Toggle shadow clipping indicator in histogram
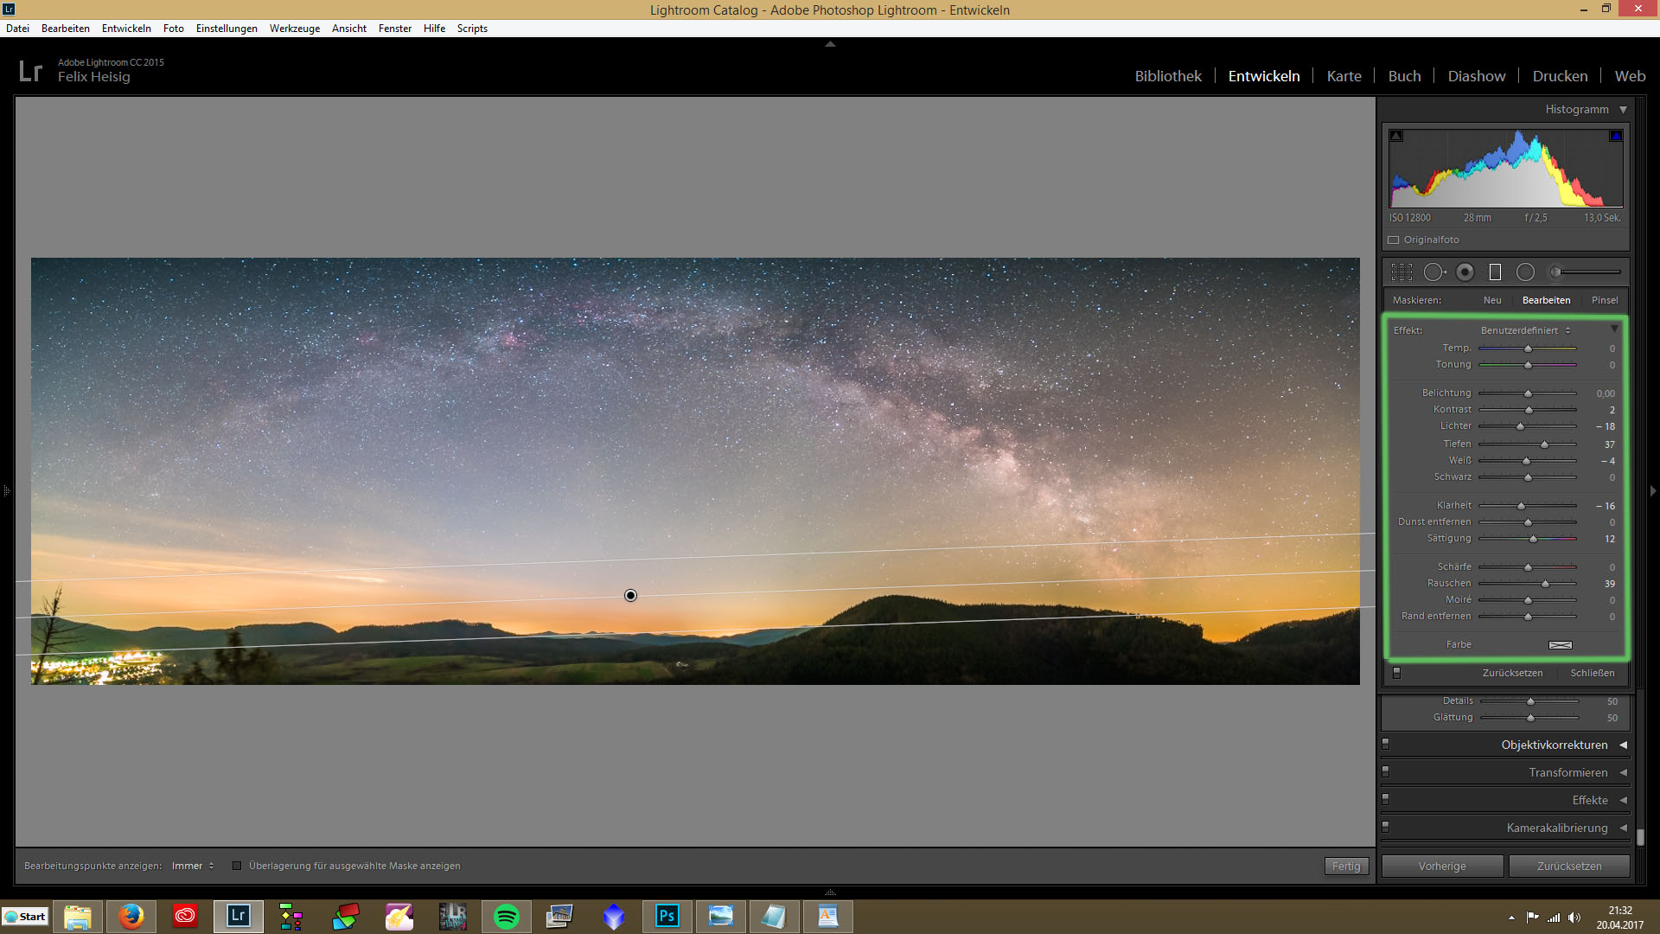The width and height of the screenshot is (1660, 934). pyautogui.click(x=1396, y=136)
